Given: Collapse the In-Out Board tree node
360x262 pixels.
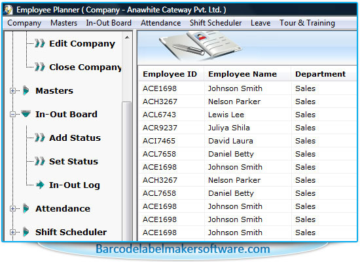Looking at the screenshot, I should click(12, 114).
